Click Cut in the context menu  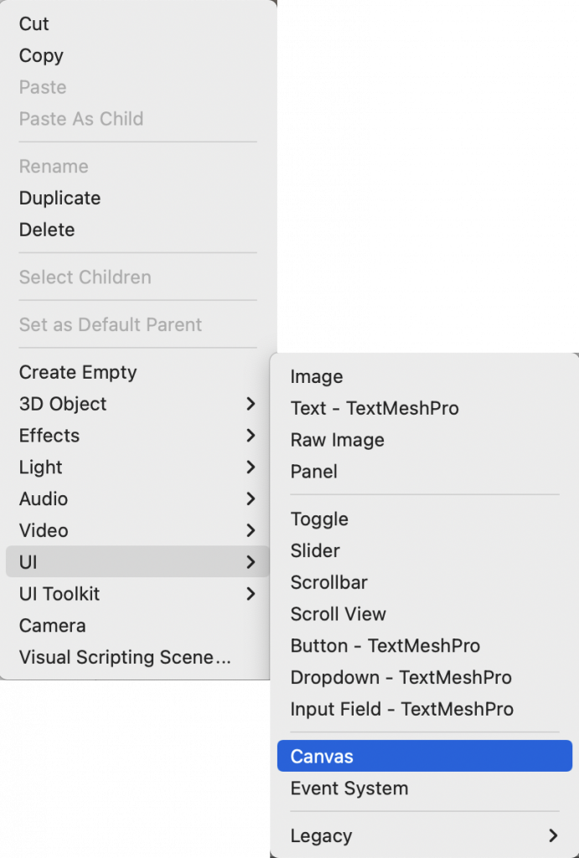coord(34,24)
